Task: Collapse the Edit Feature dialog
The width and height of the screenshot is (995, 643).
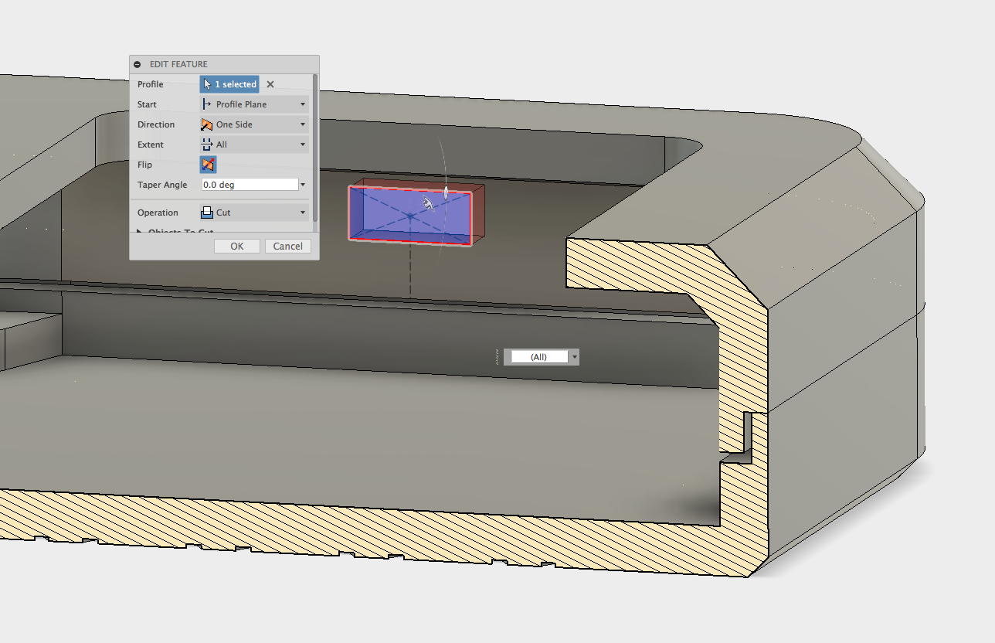Action: [138, 64]
